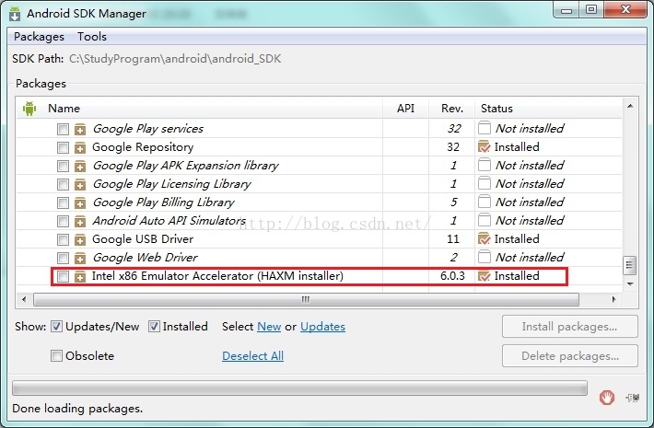
Task: Click the Android SDK Manager title bar icon
Action: [15, 13]
